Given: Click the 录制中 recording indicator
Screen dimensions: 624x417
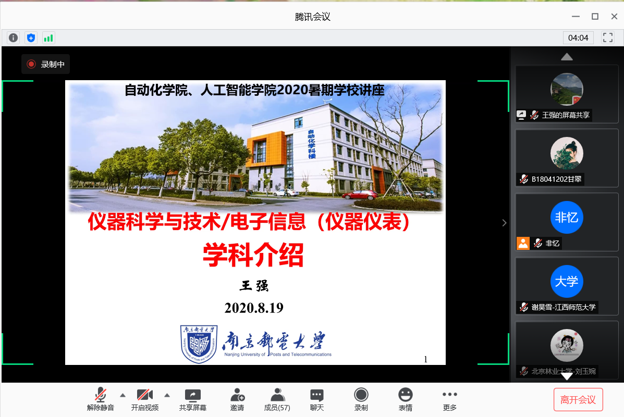Looking at the screenshot, I should pyautogui.click(x=46, y=64).
